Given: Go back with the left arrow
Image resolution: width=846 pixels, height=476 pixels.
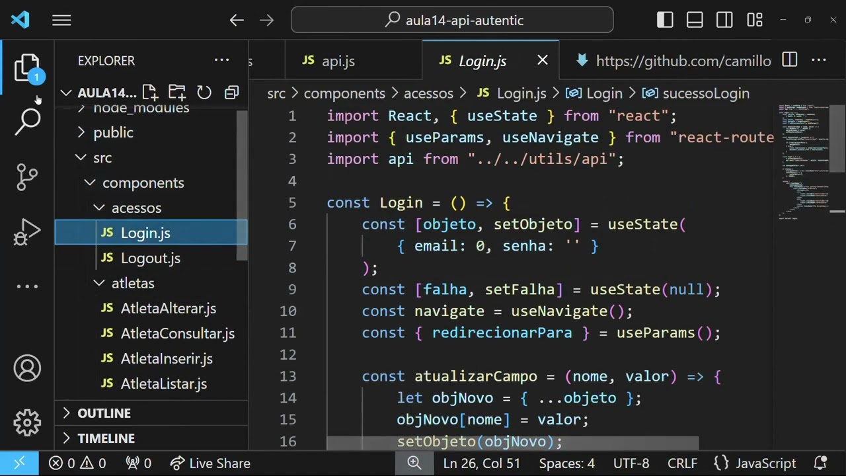Looking at the screenshot, I should coord(237,20).
